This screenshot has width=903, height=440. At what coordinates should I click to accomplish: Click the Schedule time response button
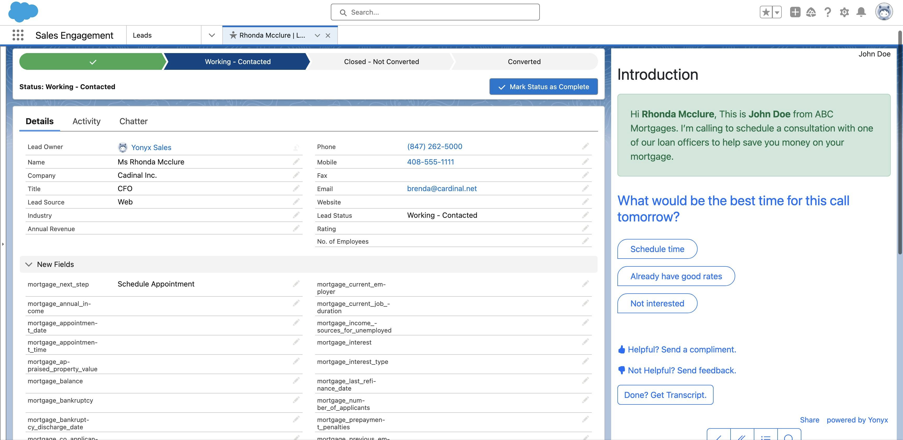tap(657, 249)
